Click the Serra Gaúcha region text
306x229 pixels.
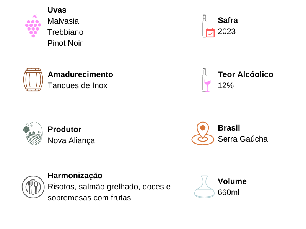[243, 139]
